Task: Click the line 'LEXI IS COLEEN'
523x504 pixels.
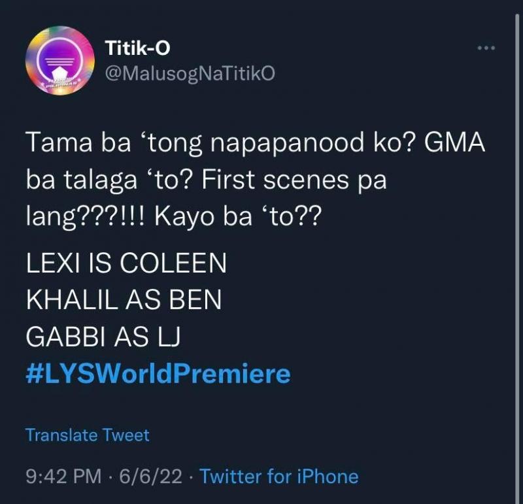Action: (x=126, y=263)
